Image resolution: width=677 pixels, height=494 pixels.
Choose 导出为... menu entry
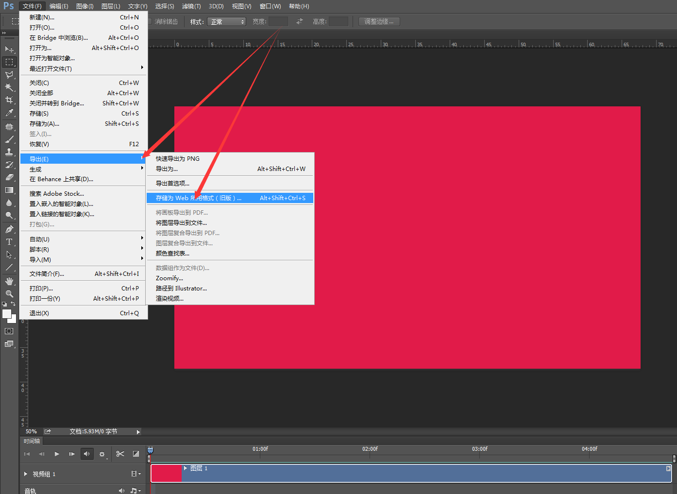coord(230,169)
